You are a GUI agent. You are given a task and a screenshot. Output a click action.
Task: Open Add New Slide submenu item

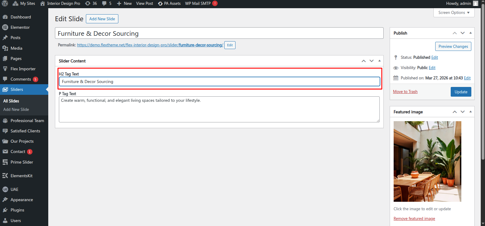(x=16, y=109)
